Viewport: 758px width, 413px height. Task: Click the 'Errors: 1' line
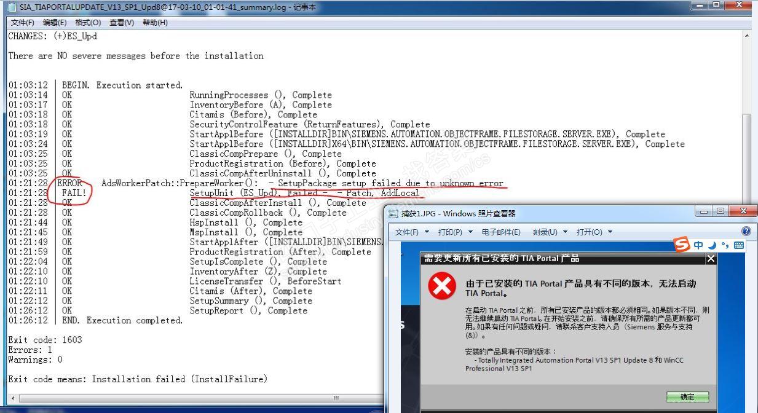(x=30, y=350)
